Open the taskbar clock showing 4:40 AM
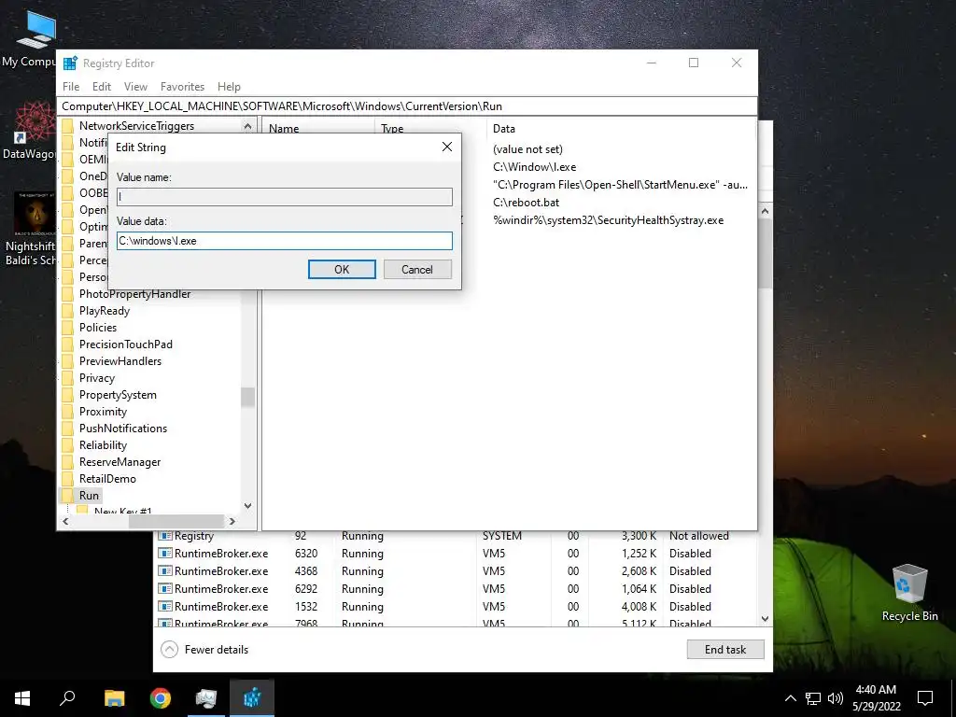Viewport: 956px width, 717px height. coord(876,698)
